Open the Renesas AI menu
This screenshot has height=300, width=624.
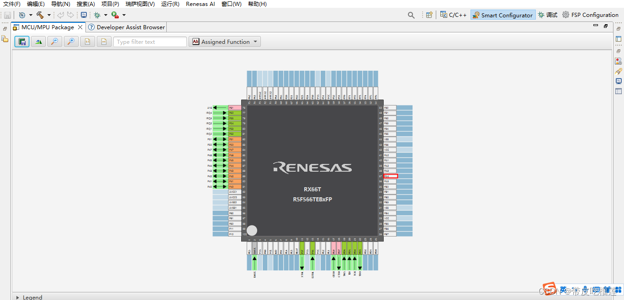[201, 4]
